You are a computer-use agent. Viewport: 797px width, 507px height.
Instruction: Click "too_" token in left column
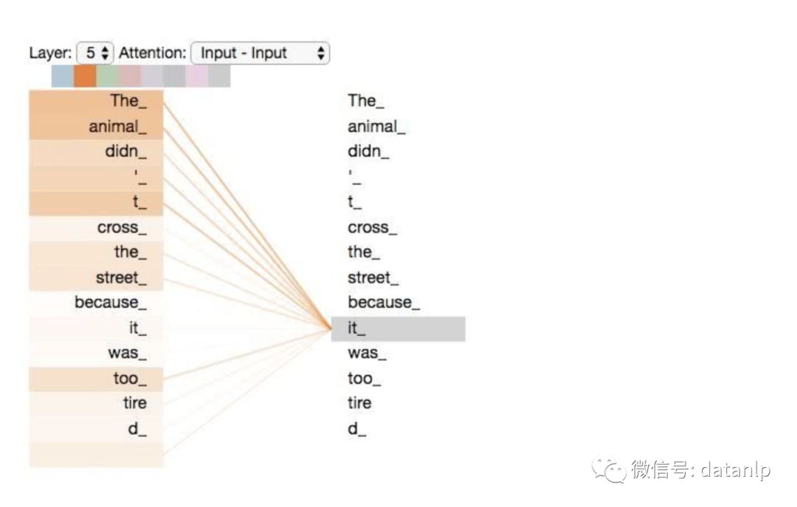point(130,379)
